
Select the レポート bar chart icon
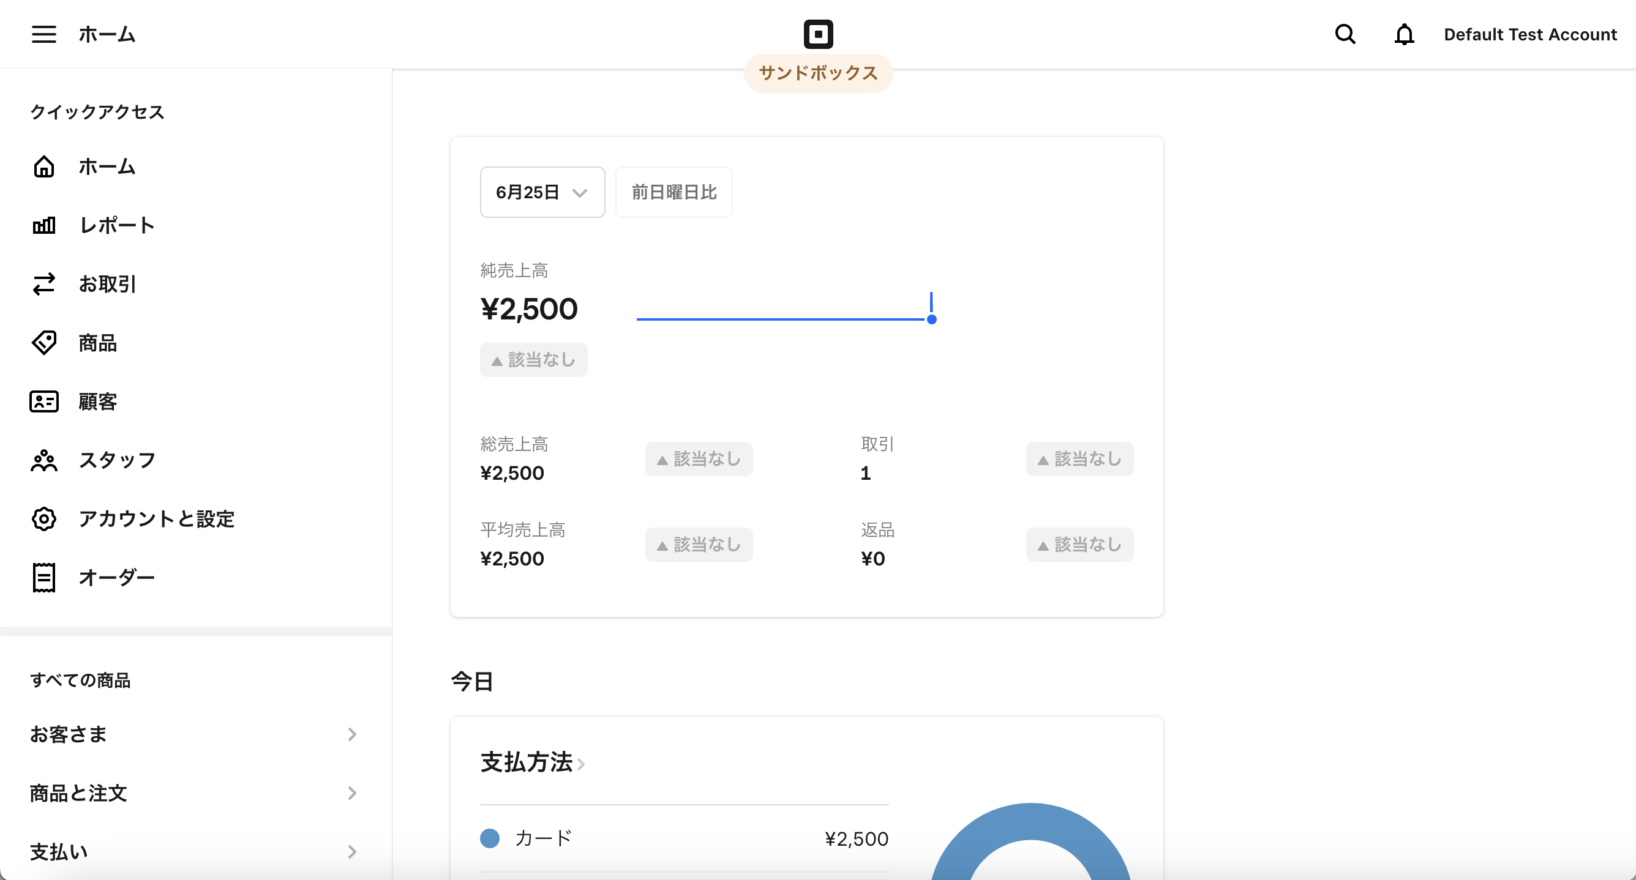click(44, 225)
